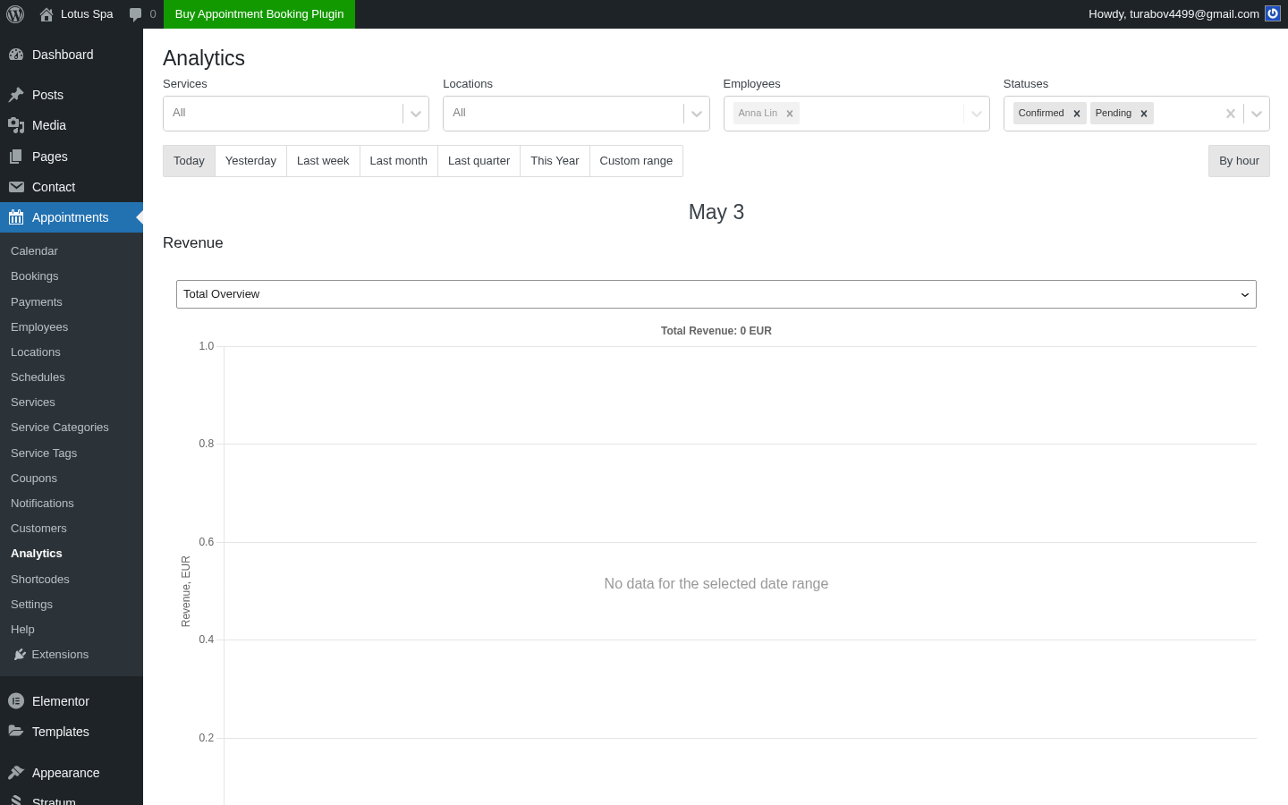
Task: Open the comments bubble icon
Action: coord(135,14)
